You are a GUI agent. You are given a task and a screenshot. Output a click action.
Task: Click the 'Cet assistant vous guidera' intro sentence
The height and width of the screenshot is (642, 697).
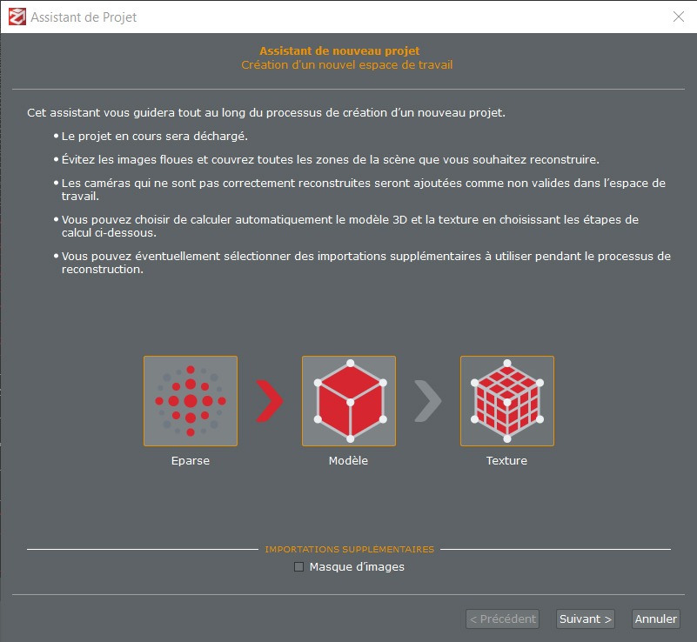click(266, 113)
